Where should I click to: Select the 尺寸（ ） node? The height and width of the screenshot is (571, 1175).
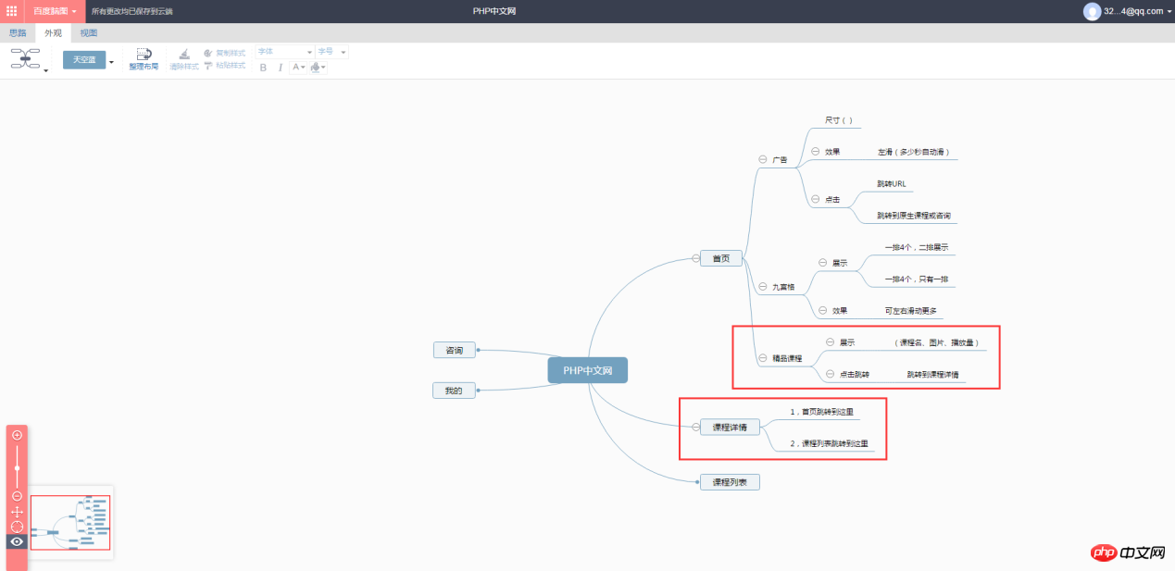pos(839,119)
